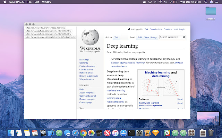The image size is (222, 138).
Task: Open Spotlight search in menu bar
Action: click(x=206, y=2)
